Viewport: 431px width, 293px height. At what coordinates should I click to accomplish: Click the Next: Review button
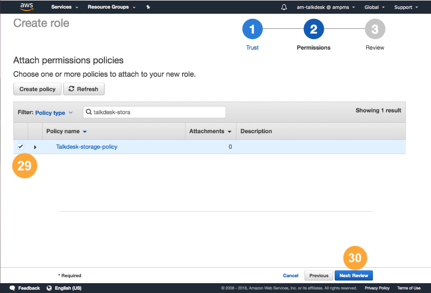[x=354, y=275]
